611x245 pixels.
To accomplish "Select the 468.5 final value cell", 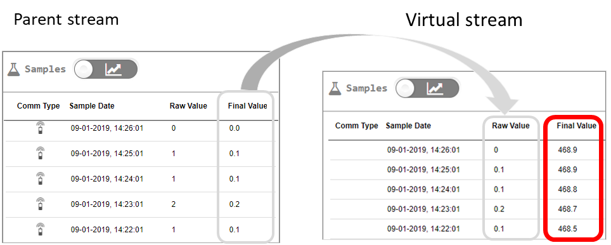I will [567, 229].
